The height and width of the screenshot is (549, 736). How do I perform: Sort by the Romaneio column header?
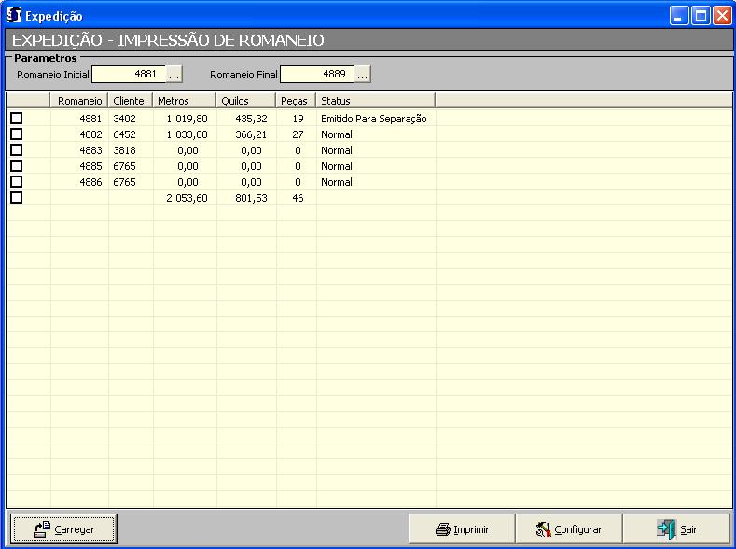79,100
